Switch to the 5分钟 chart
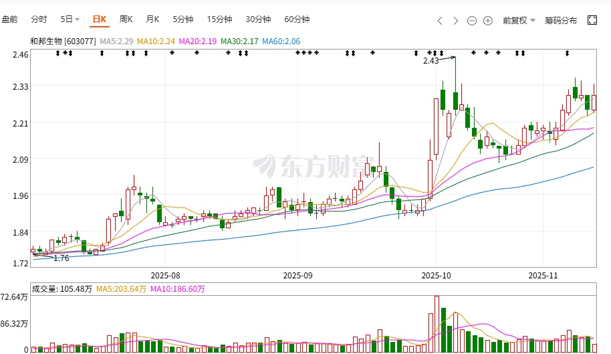The image size is (611, 354). click(183, 19)
